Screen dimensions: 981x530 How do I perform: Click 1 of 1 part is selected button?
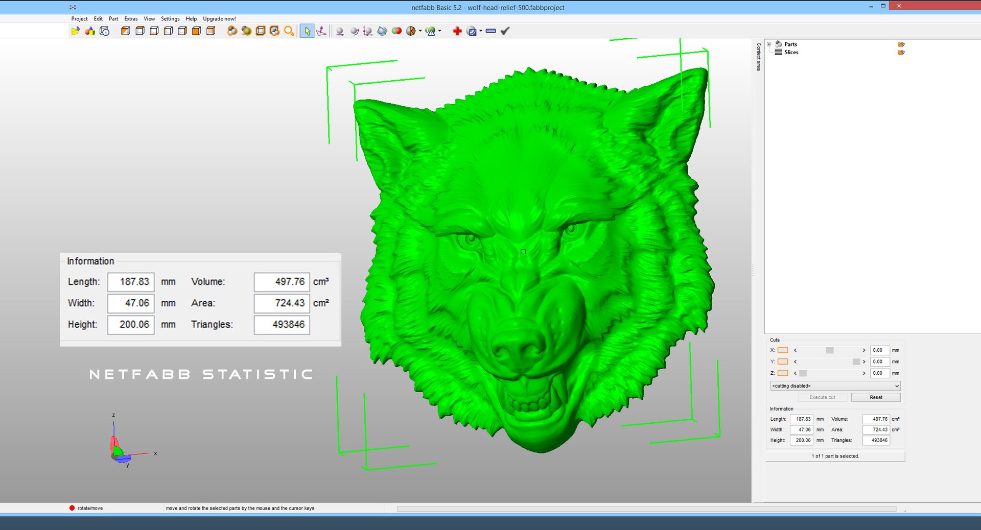click(x=835, y=456)
